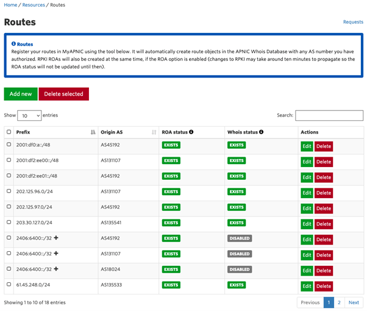Toggle the select-all checkbox in table header

pos(9,132)
